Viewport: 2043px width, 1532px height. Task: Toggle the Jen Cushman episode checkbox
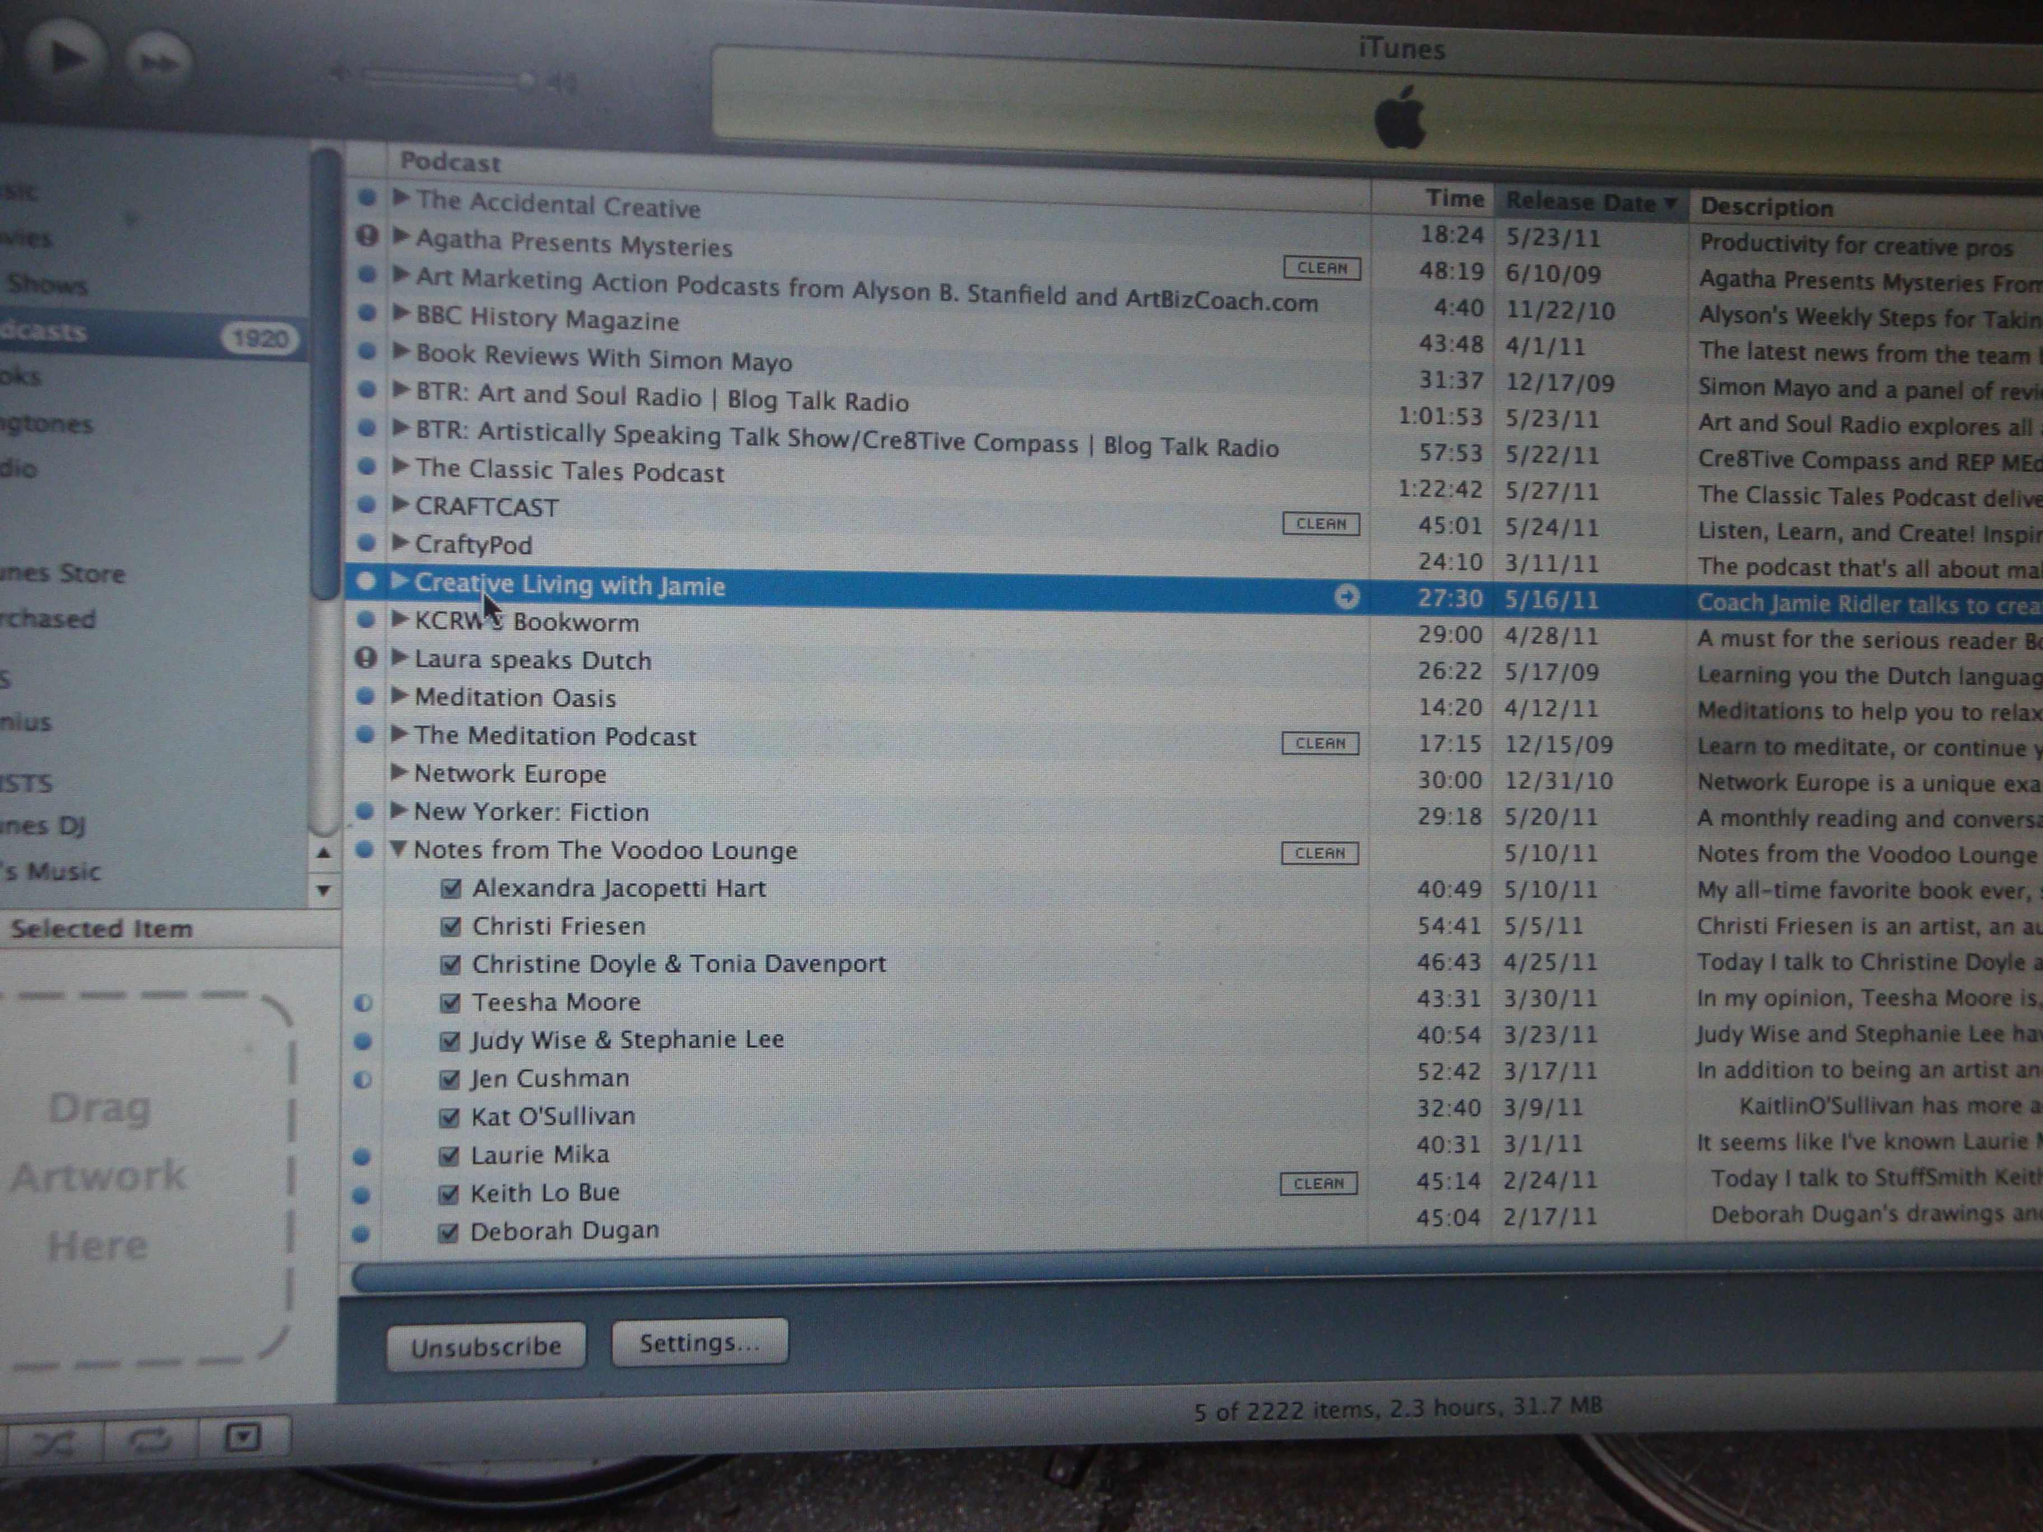[x=449, y=1080]
